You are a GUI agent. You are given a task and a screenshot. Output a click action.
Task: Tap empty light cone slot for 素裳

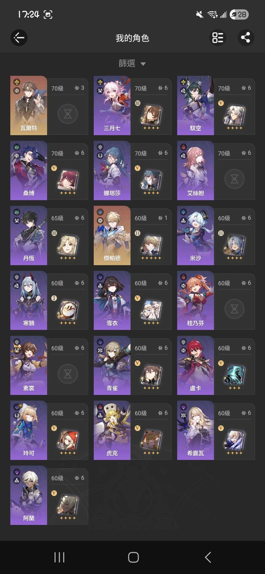67,374
